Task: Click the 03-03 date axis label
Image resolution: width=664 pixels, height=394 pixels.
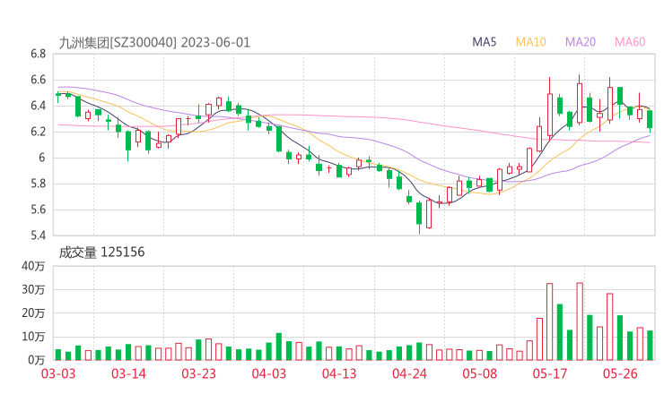Action: point(58,373)
